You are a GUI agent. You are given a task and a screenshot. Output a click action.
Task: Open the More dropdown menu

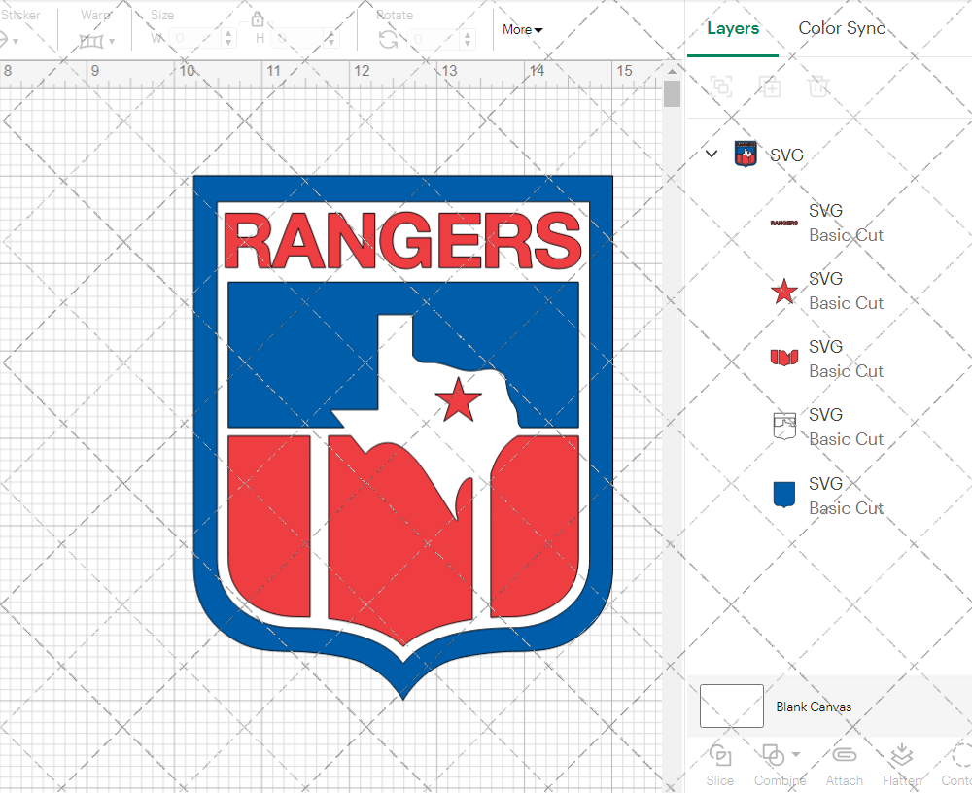pyautogui.click(x=523, y=30)
